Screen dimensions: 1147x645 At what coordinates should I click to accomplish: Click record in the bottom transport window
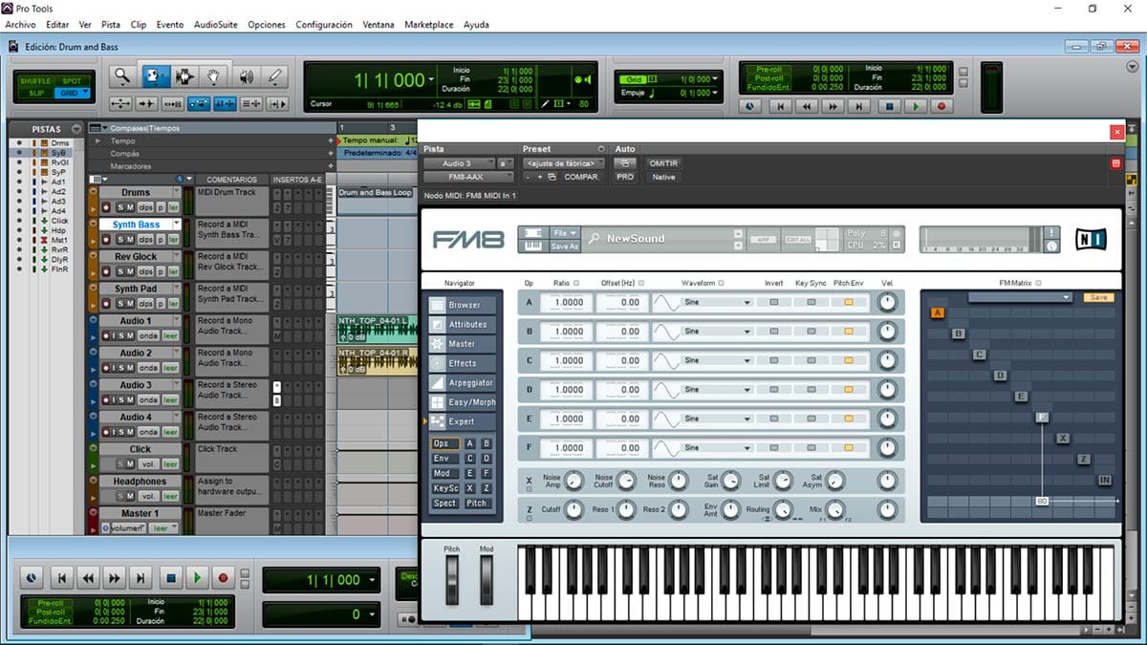pyautogui.click(x=223, y=578)
